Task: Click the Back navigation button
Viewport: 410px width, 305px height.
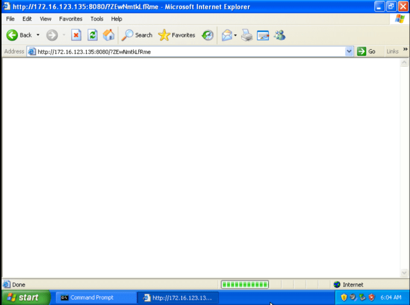Action: (x=19, y=35)
